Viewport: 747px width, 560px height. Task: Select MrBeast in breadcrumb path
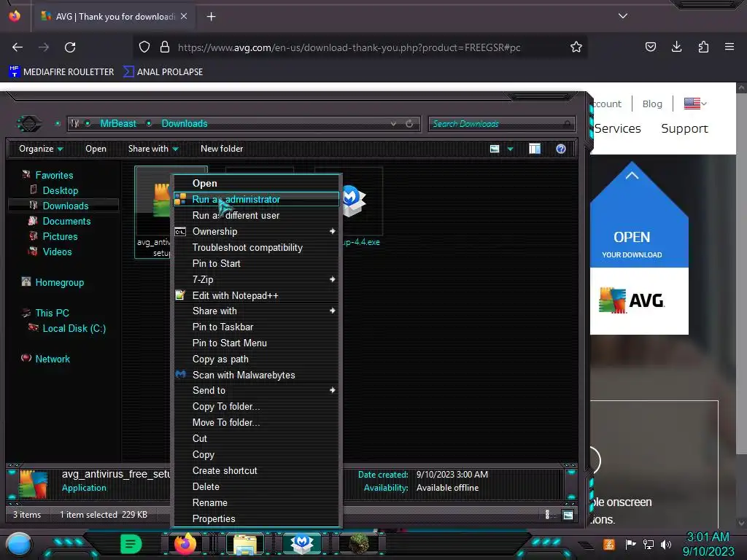pyautogui.click(x=118, y=123)
